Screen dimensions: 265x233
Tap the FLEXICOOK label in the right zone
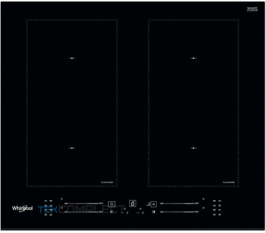click(x=229, y=182)
